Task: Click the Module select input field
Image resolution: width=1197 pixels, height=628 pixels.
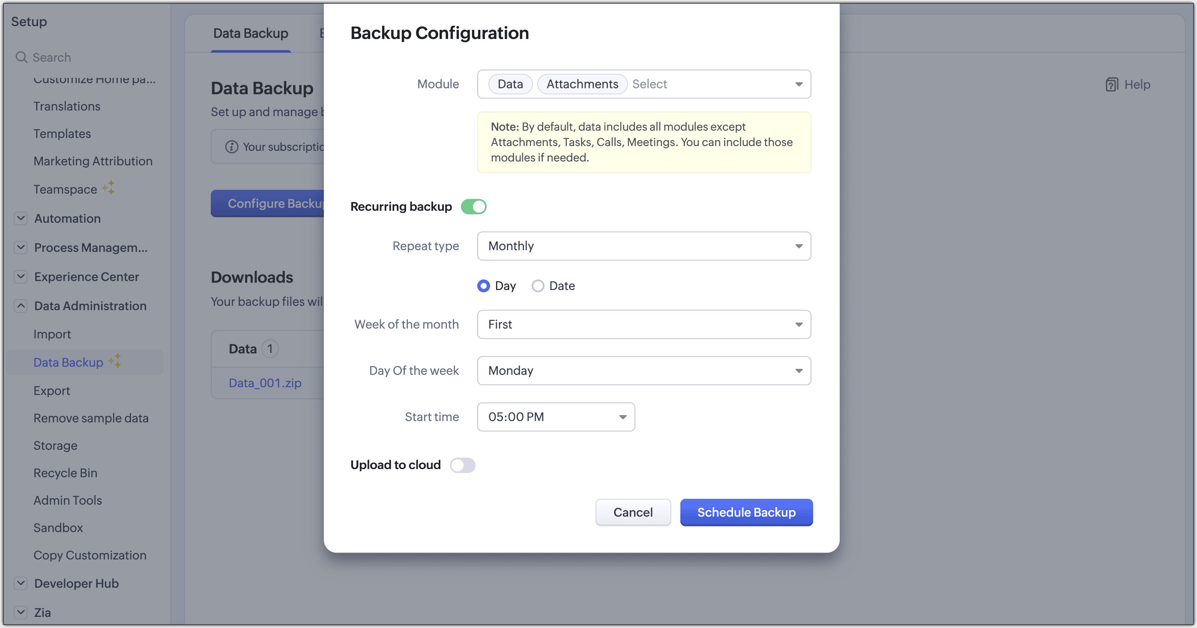Action: 644,84
